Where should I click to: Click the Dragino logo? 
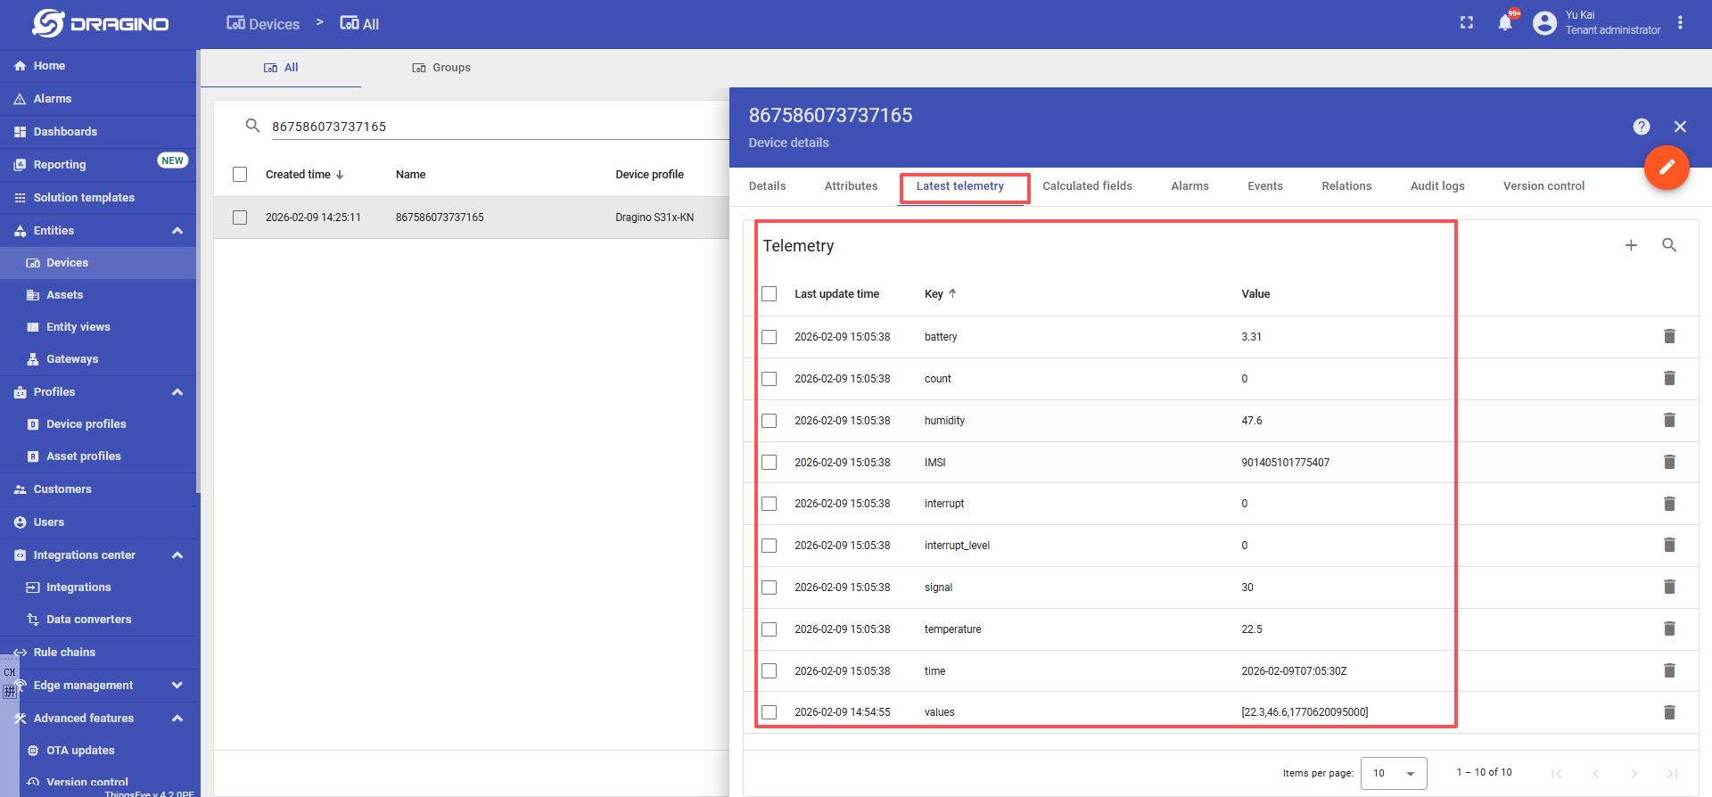(x=100, y=23)
